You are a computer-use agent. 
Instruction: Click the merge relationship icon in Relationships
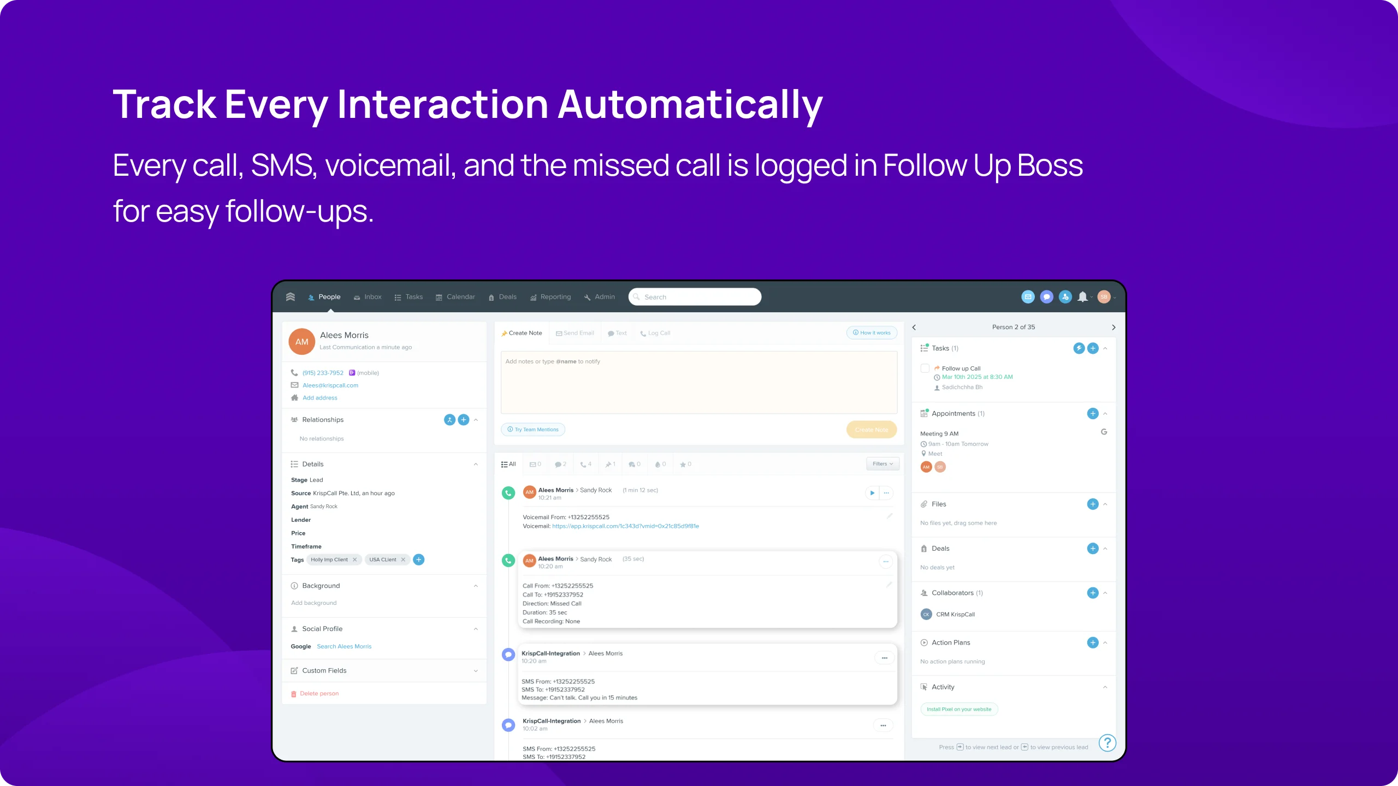tap(449, 420)
